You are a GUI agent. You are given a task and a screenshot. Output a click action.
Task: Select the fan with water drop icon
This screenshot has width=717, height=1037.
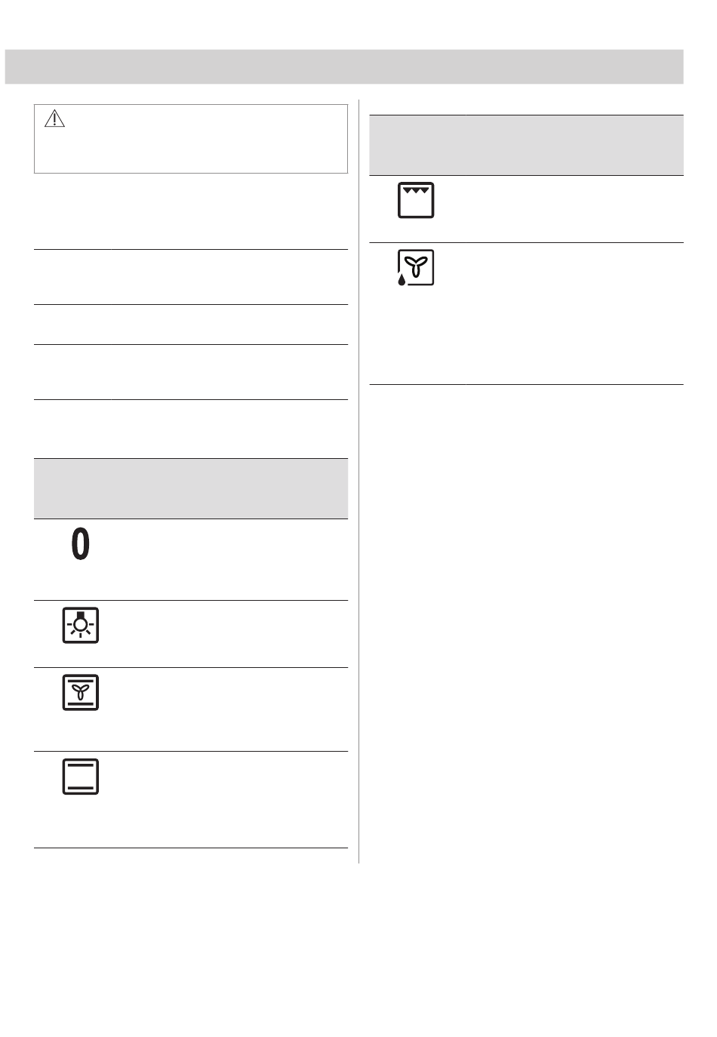tap(416, 267)
